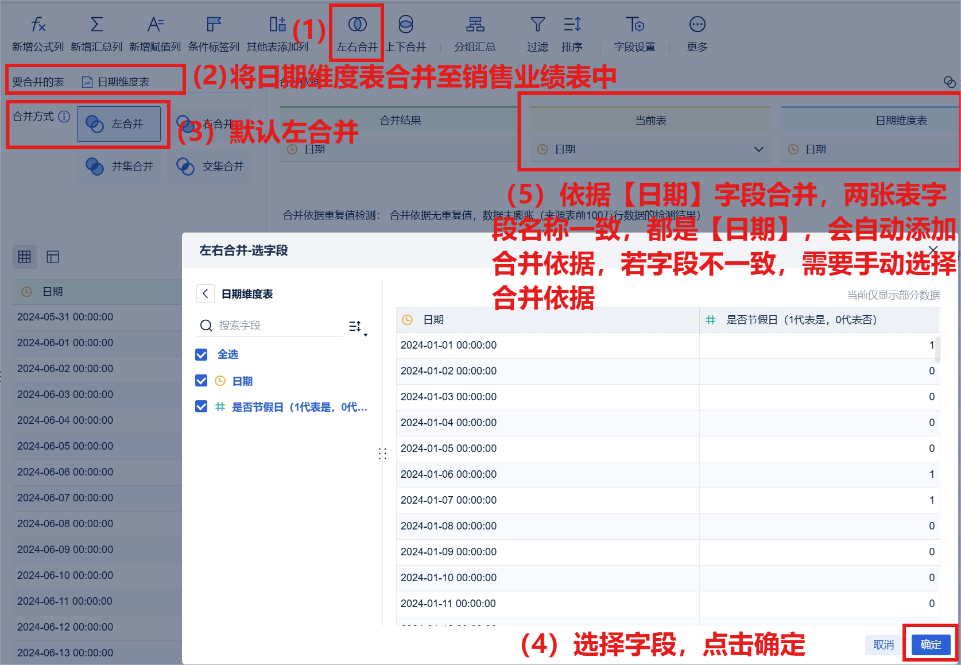Screen dimensions: 961x665
Task: Click the background table 日期 column header
Action: coord(98,292)
